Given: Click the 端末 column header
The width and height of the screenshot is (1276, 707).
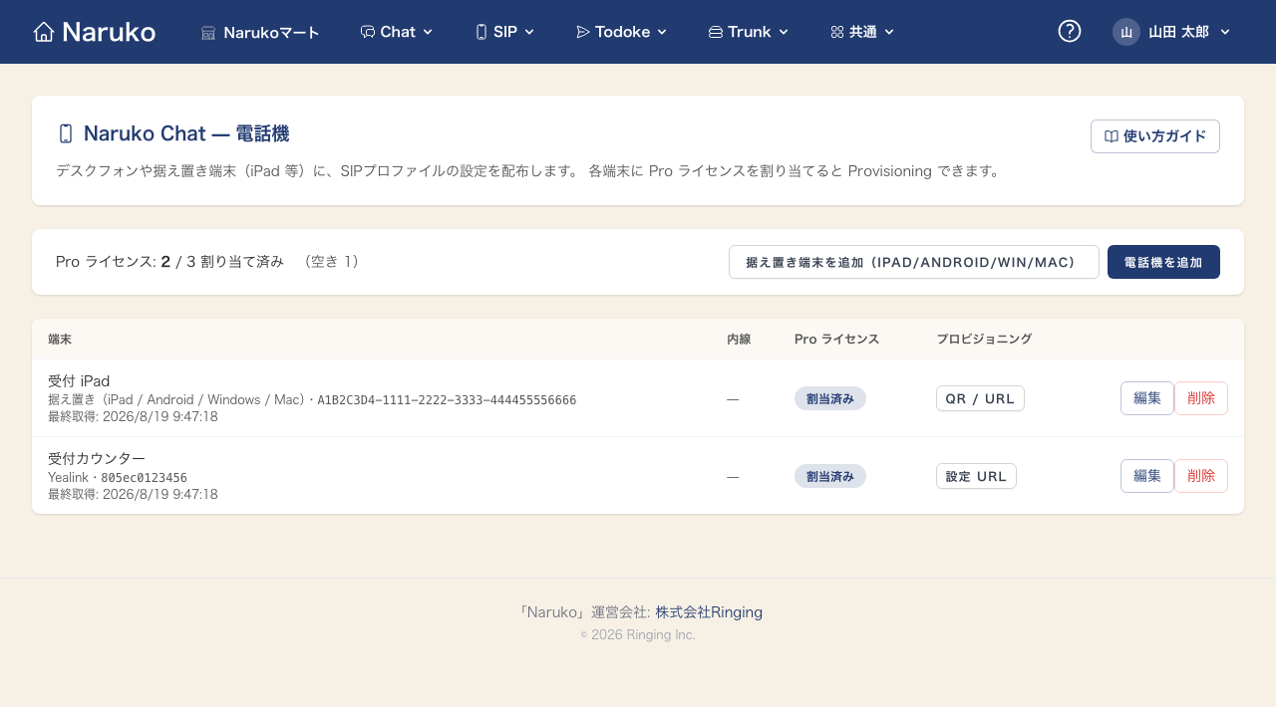Looking at the screenshot, I should click(60, 339).
